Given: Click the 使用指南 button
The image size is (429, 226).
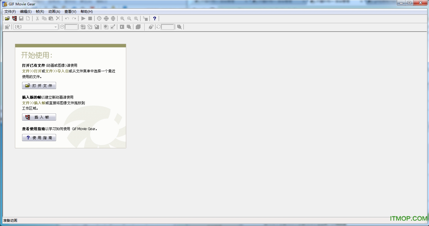Looking at the screenshot, I should [39, 138].
